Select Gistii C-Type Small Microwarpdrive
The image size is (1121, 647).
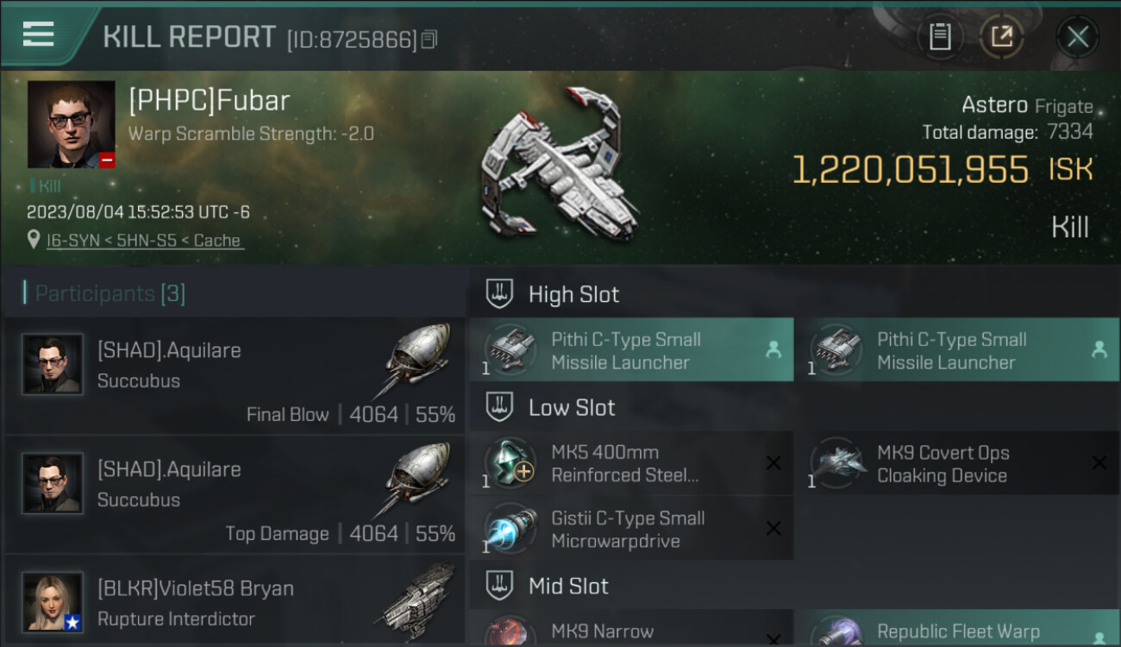pos(631,529)
